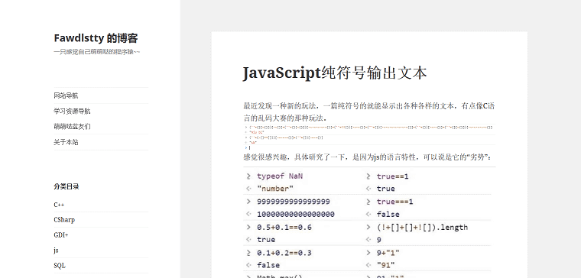Click the site tagline 一只感觉自己萌萌哒的程序猿~~
Screen dimensions: 581x278
point(97,52)
